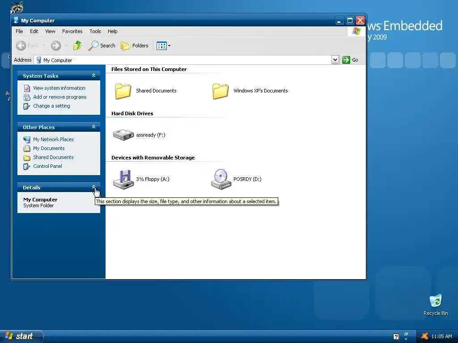This screenshot has height=343, width=458.
Task: Click the help question tray icon
Action: point(396,337)
